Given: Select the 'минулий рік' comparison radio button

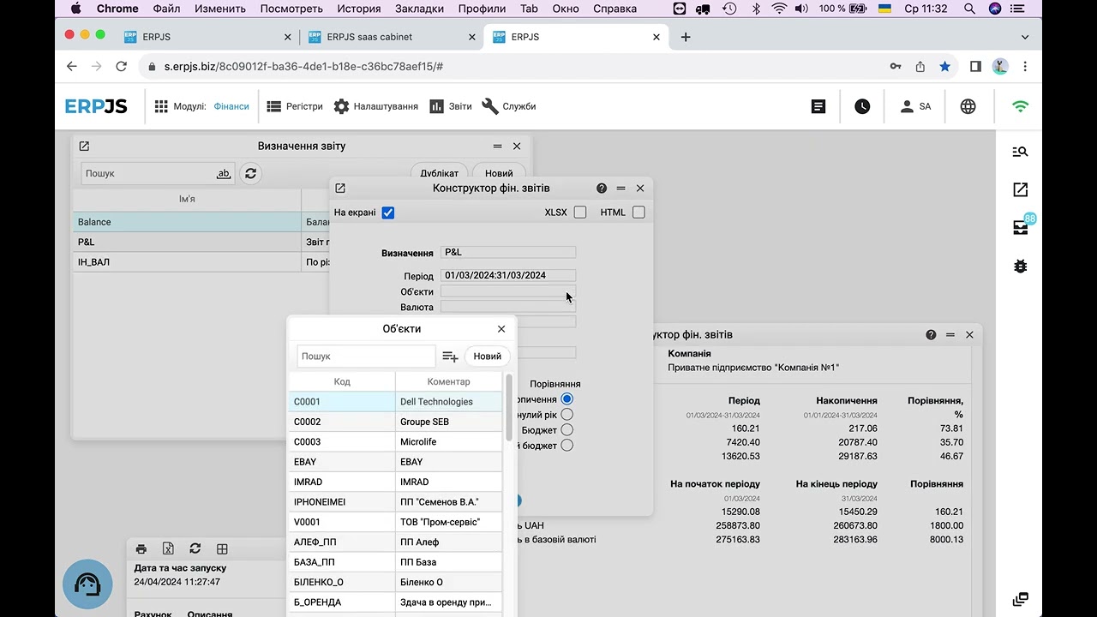Looking at the screenshot, I should coord(567,415).
